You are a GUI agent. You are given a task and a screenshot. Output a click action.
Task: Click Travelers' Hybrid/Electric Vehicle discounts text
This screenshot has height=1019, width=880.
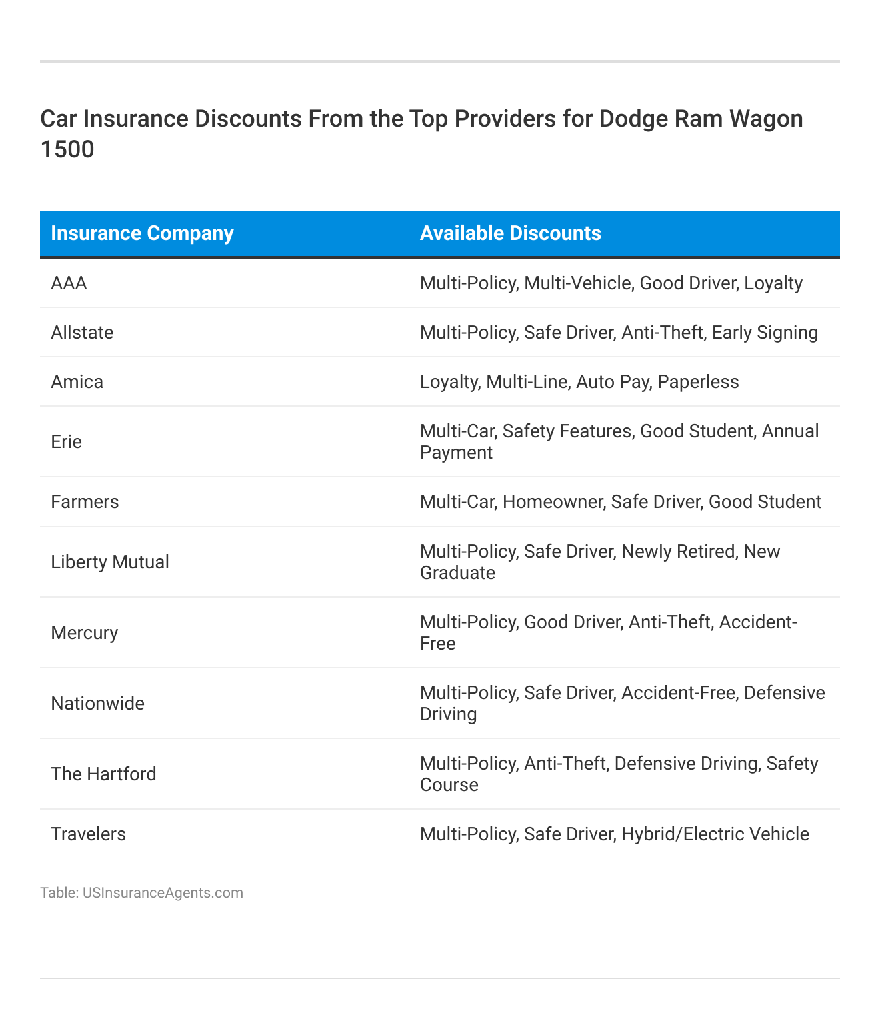coord(614,834)
